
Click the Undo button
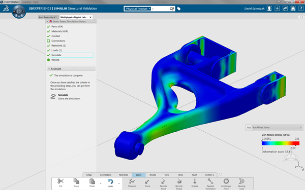(x=110, y=182)
